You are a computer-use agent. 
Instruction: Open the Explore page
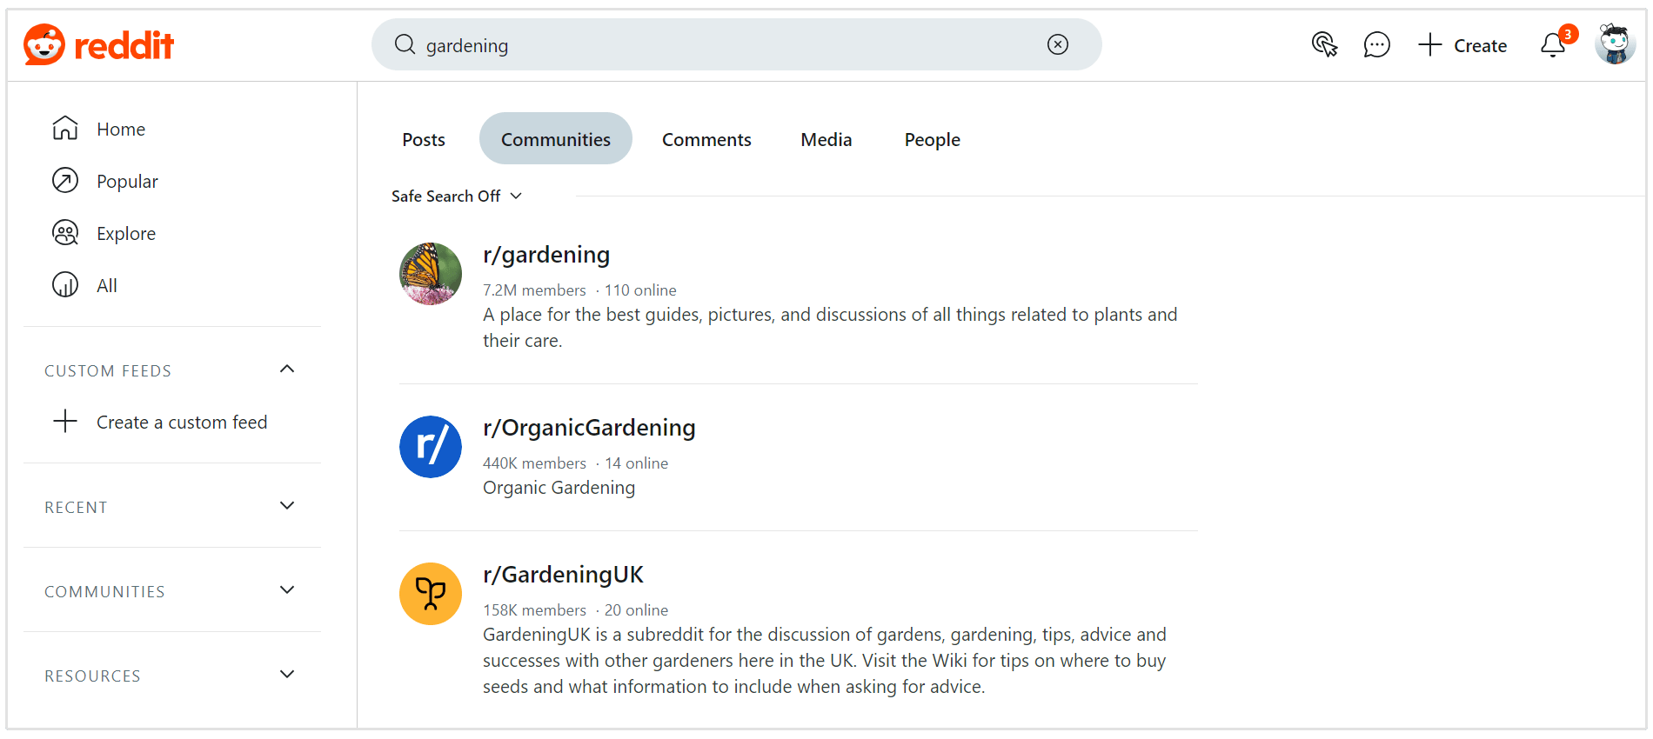[126, 234]
